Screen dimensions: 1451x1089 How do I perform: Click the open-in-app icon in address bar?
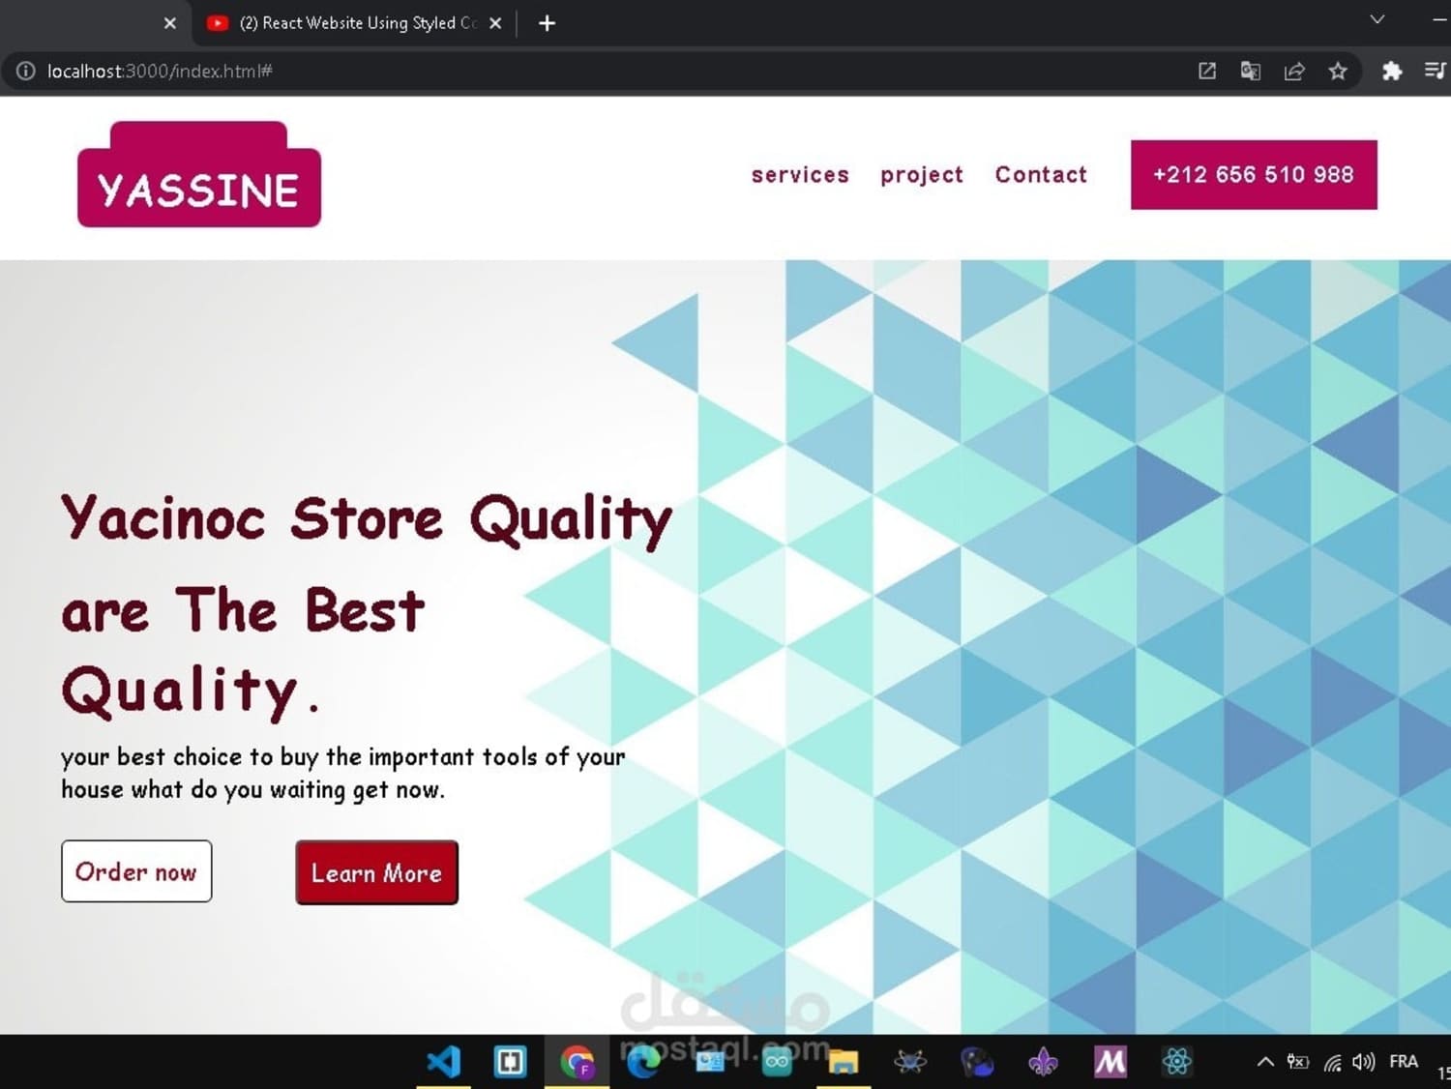coord(1207,71)
